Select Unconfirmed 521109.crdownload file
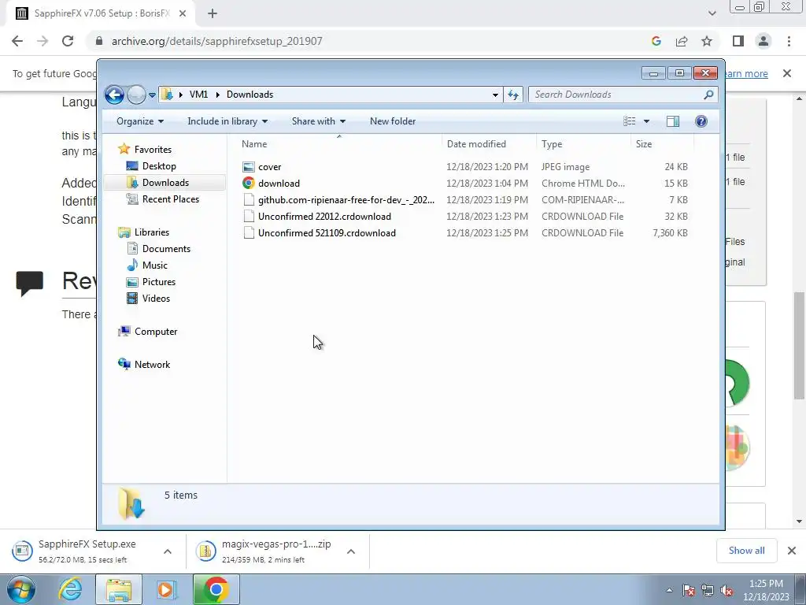The image size is (806, 605). pos(464,232)
